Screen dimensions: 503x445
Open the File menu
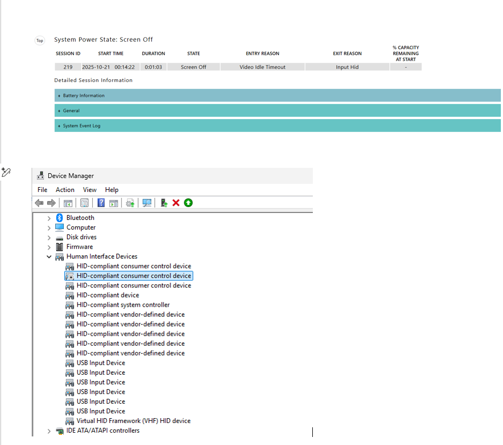tap(42, 190)
